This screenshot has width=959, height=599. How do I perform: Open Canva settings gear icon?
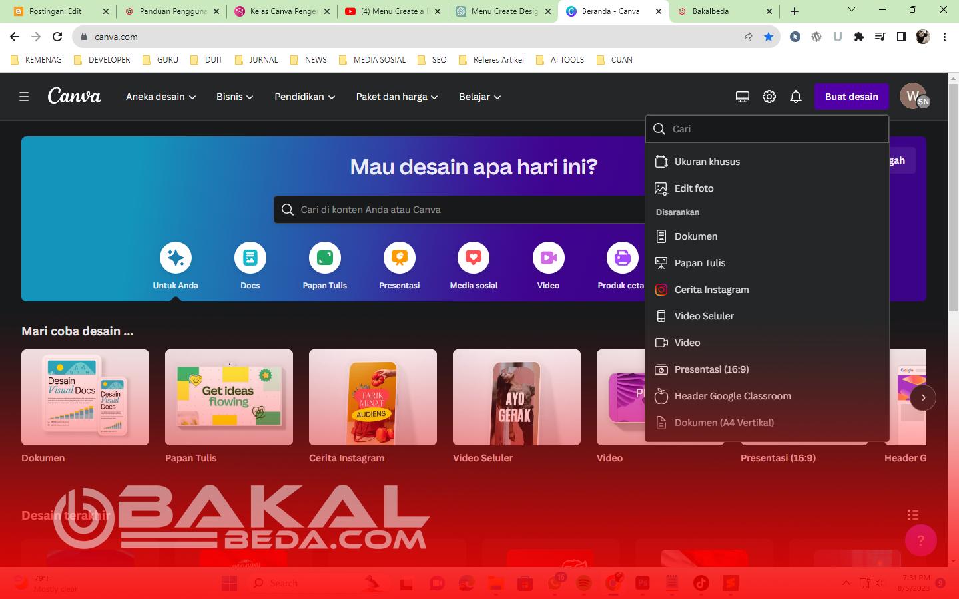click(x=769, y=97)
